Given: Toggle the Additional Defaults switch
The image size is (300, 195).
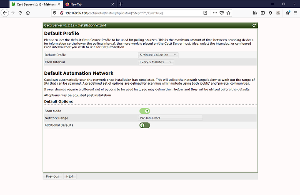Looking at the screenshot, I should tap(145, 125).
